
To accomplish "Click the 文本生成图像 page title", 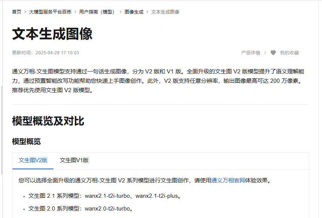I will pyautogui.click(x=52, y=34).
